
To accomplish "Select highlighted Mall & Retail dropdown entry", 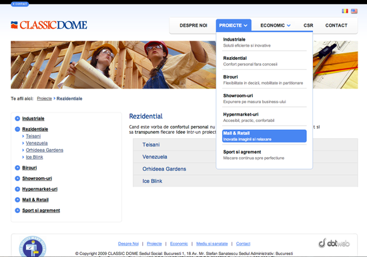I will tap(264, 136).
